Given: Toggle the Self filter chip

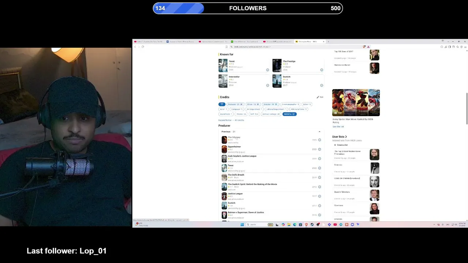Looking at the screenshot, I should point(254,114).
